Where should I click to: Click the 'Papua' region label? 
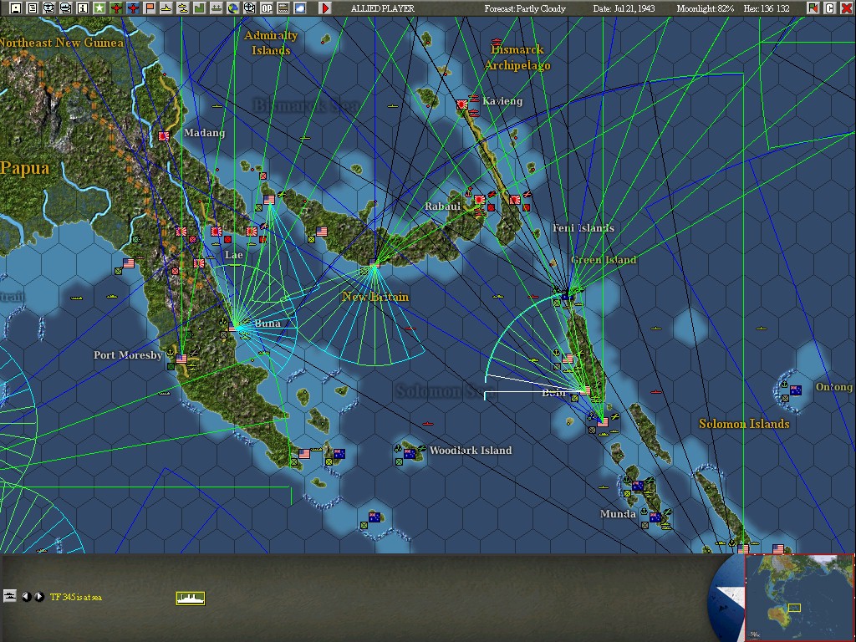click(x=24, y=168)
